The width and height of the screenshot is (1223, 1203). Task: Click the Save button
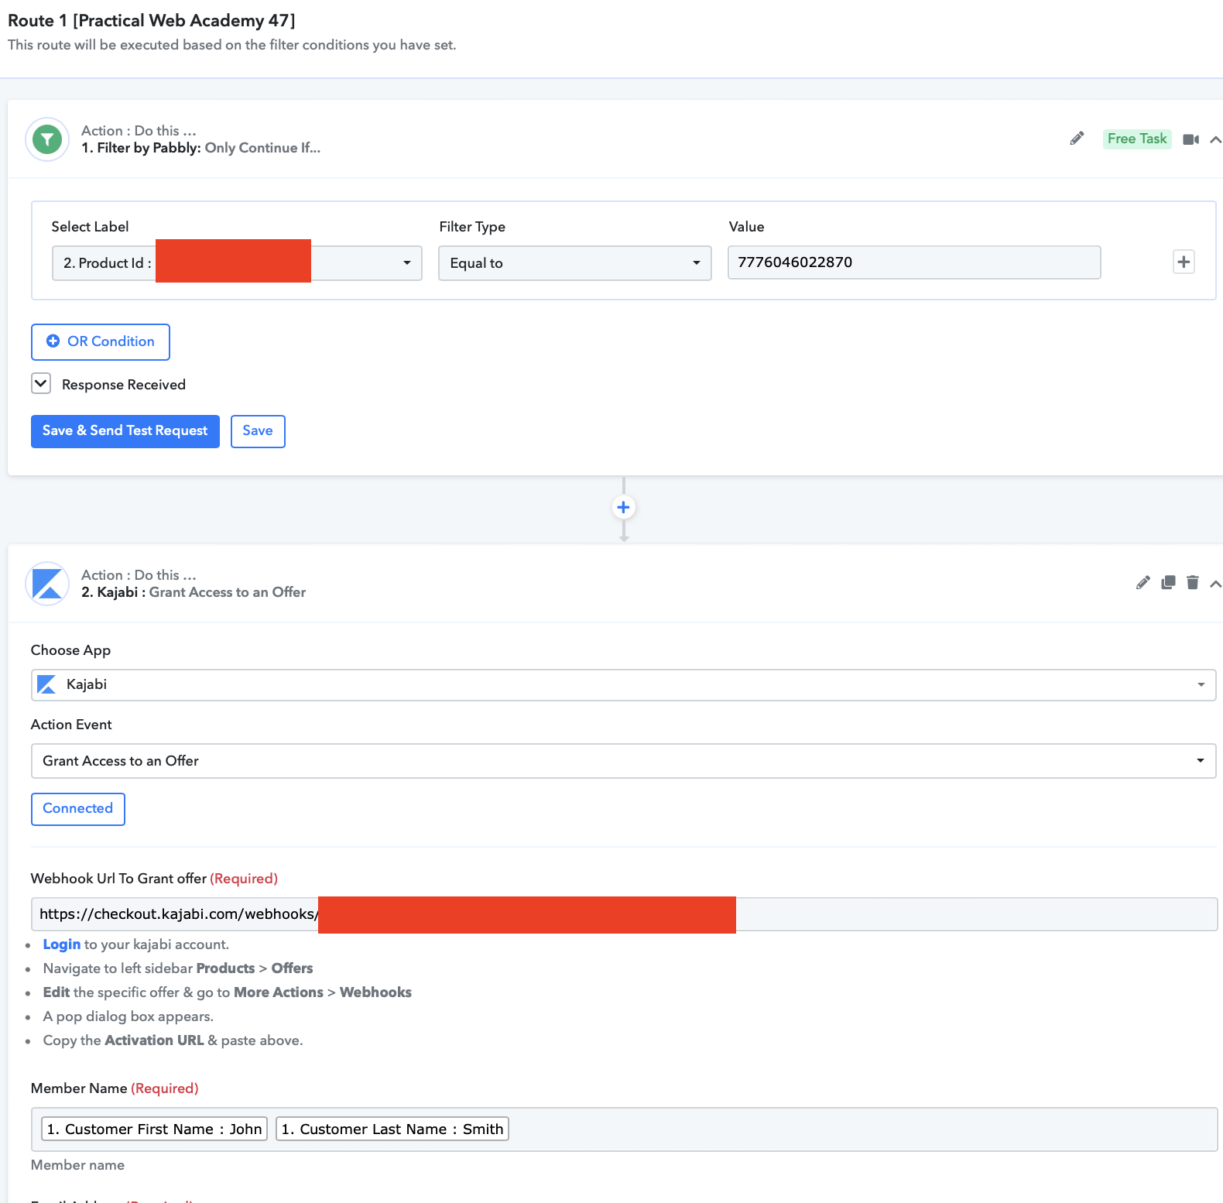click(x=258, y=431)
